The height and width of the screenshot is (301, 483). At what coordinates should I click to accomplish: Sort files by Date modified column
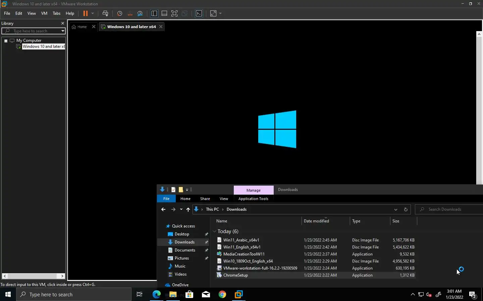[x=316, y=221]
